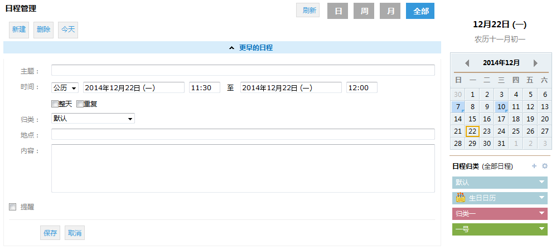Switch to 周 week view tab

pos(364,11)
